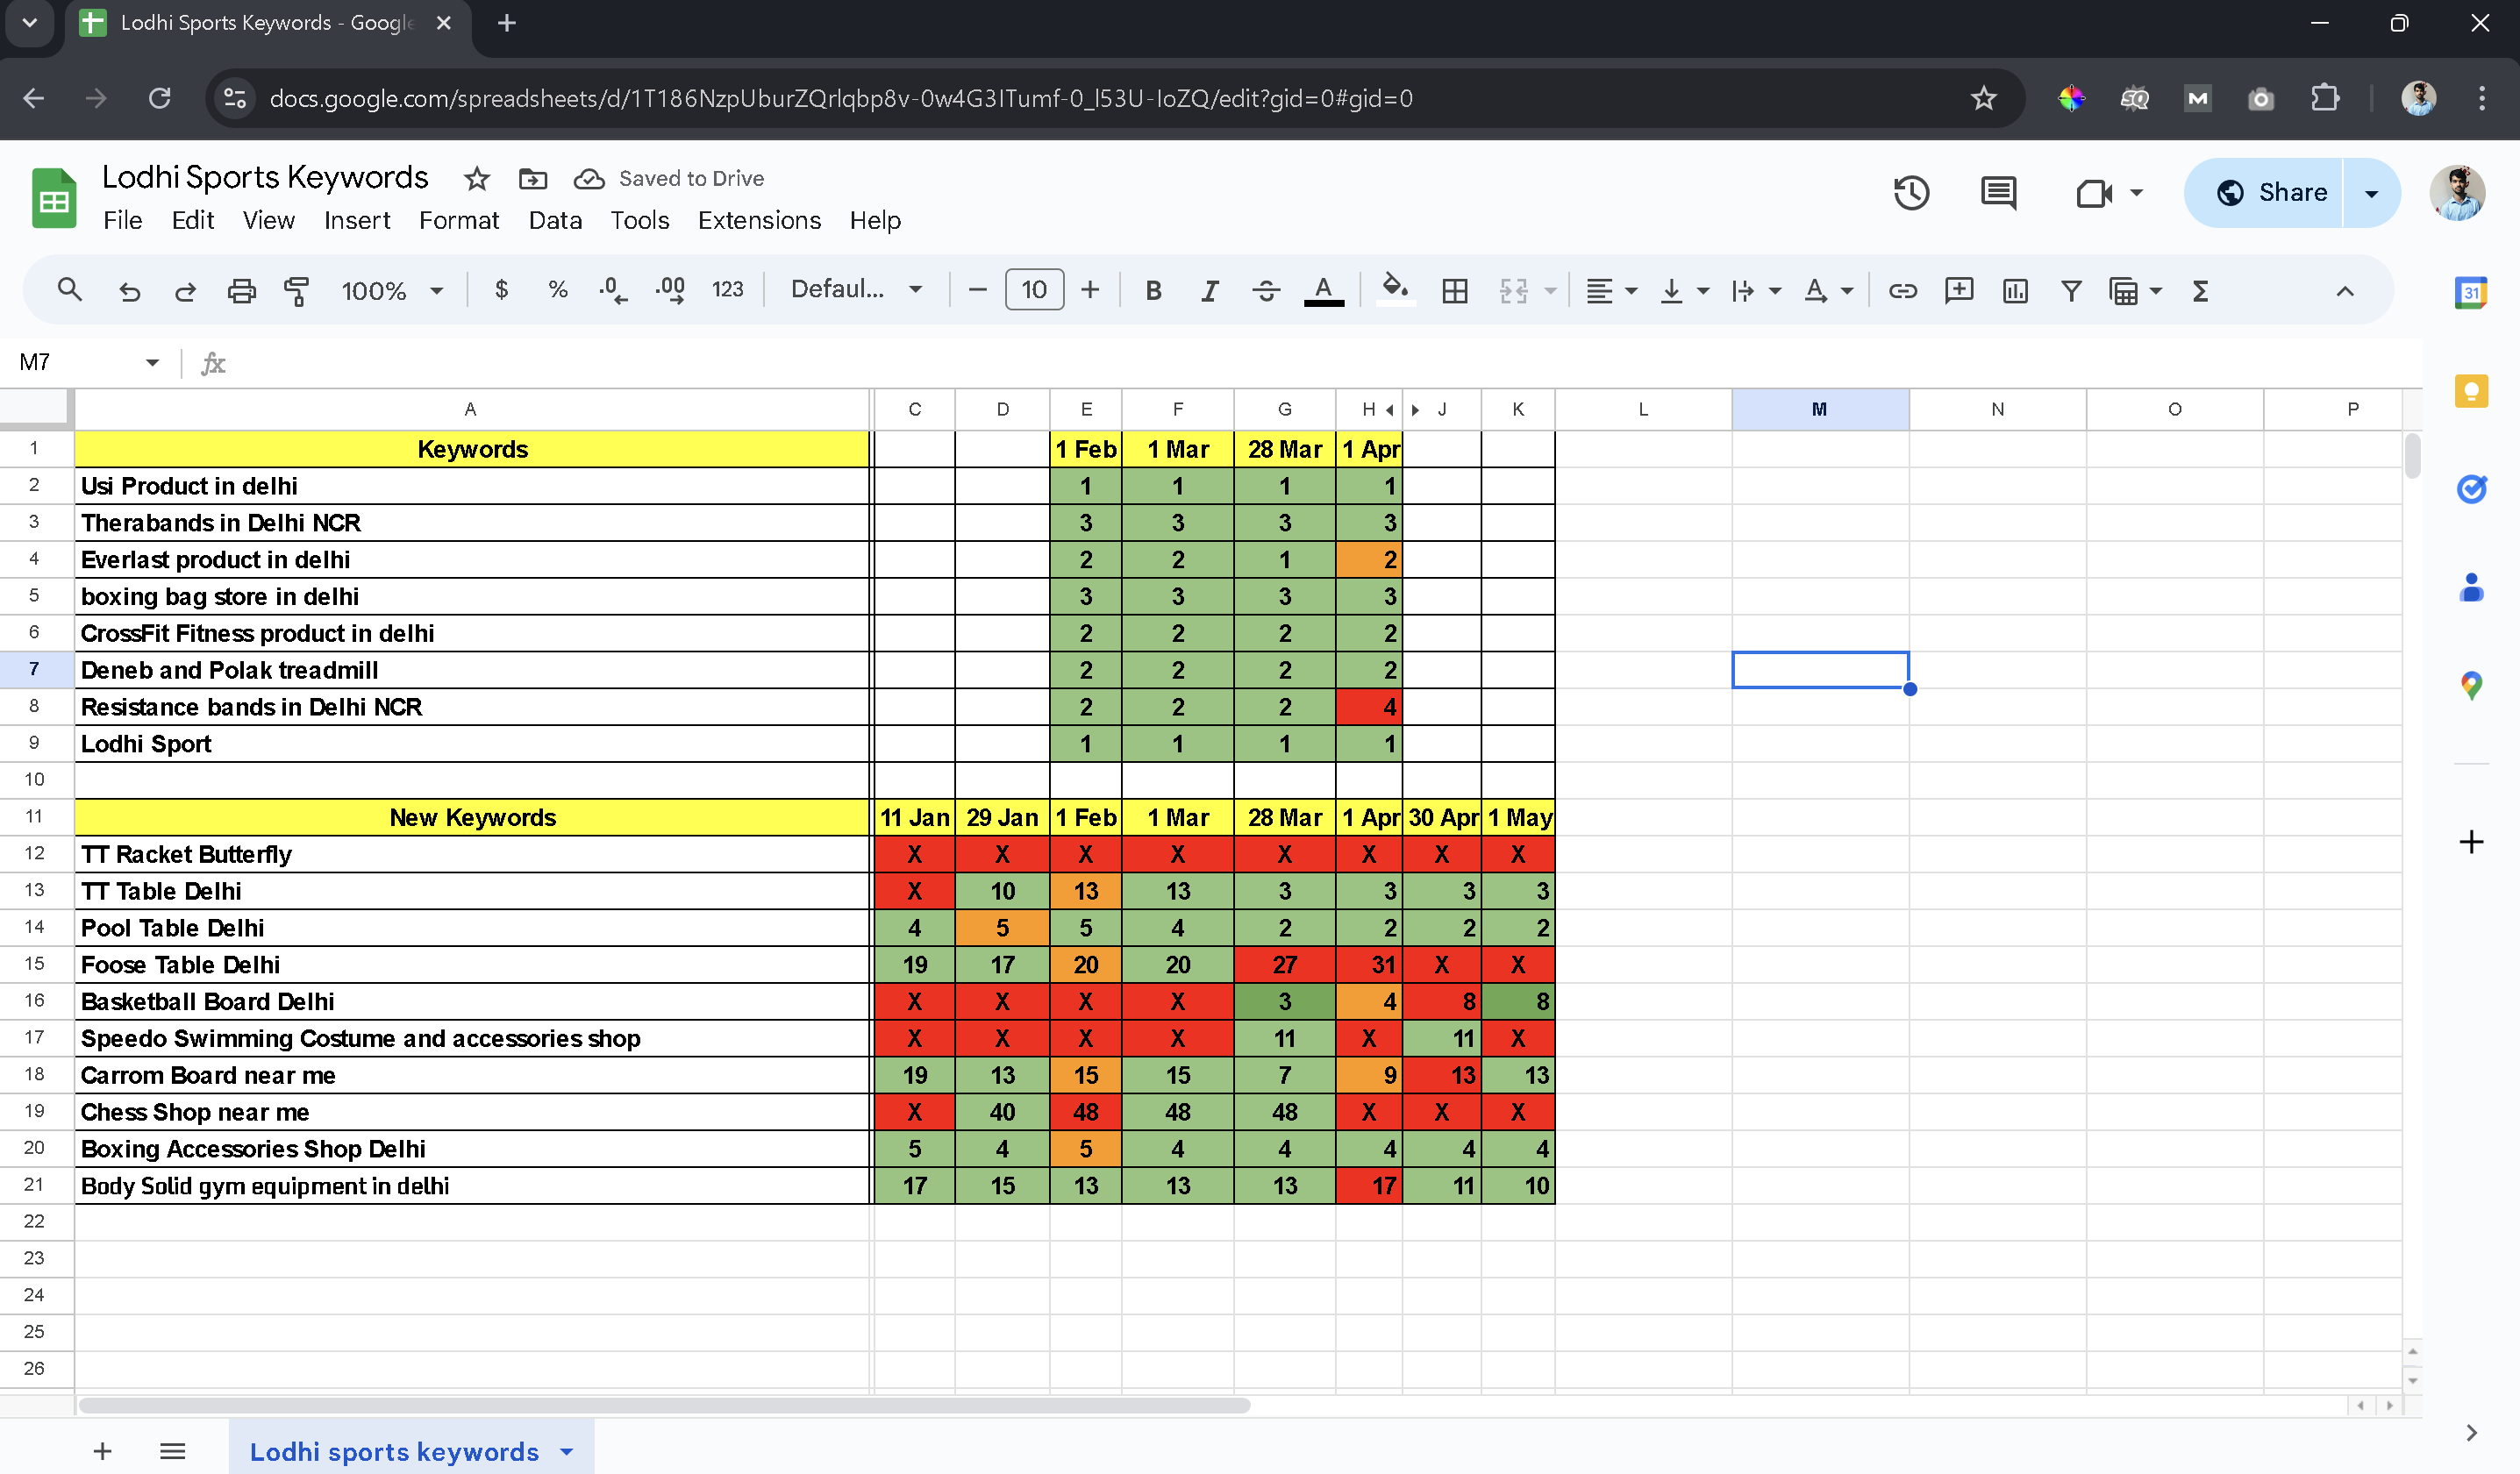Image resolution: width=2520 pixels, height=1474 pixels.
Task: Open the font family dropdown
Action: coord(855,290)
